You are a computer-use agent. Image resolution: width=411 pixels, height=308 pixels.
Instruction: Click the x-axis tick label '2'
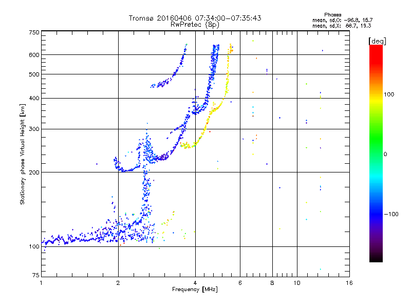click(118, 283)
